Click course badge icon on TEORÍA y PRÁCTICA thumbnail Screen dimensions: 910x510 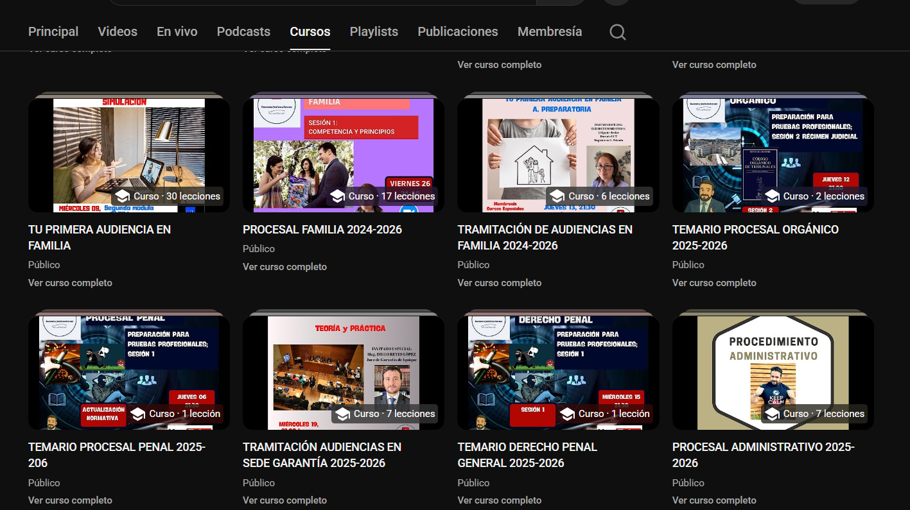(x=342, y=414)
